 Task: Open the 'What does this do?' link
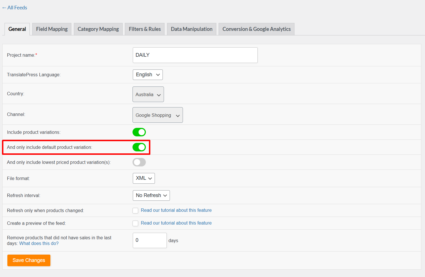[39, 244]
